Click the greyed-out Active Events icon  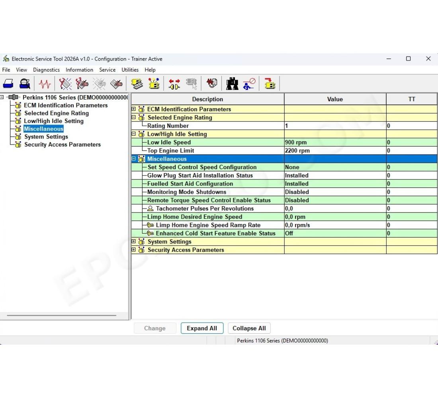coord(100,84)
